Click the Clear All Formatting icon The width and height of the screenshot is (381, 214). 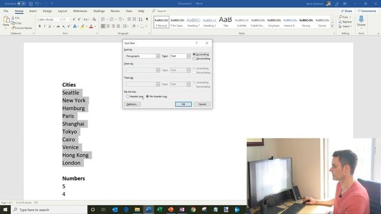(94, 19)
